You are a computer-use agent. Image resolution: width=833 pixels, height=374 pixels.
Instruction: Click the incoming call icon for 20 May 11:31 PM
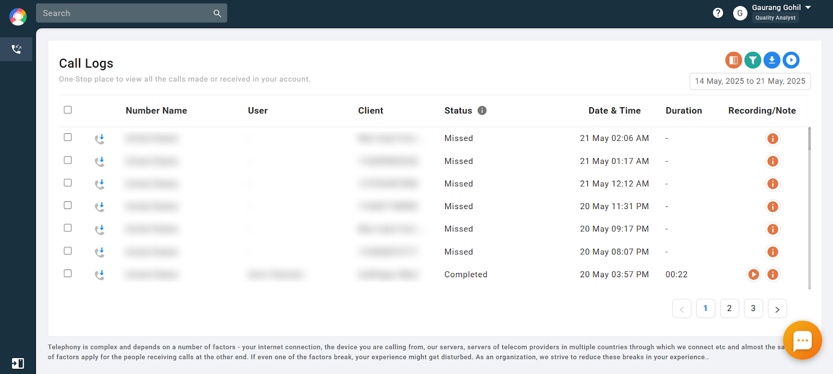pos(99,207)
